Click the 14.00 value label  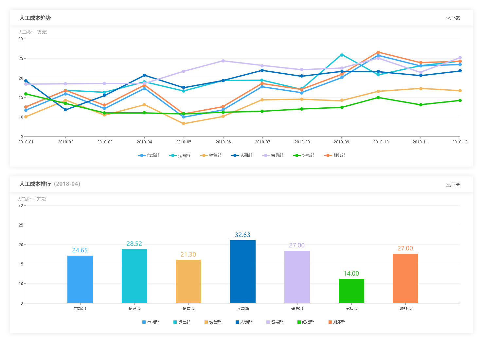pos(351,274)
